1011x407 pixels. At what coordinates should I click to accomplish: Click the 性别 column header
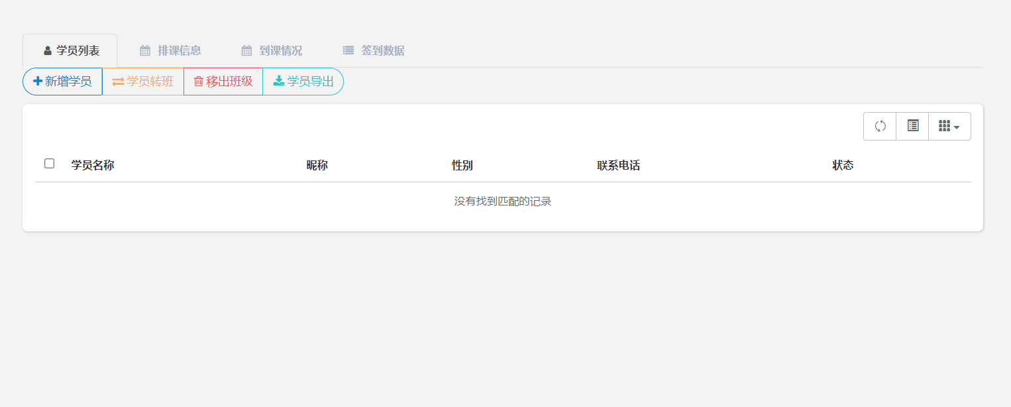click(462, 165)
